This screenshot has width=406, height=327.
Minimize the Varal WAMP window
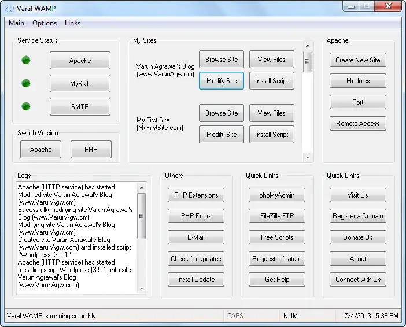click(x=351, y=6)
